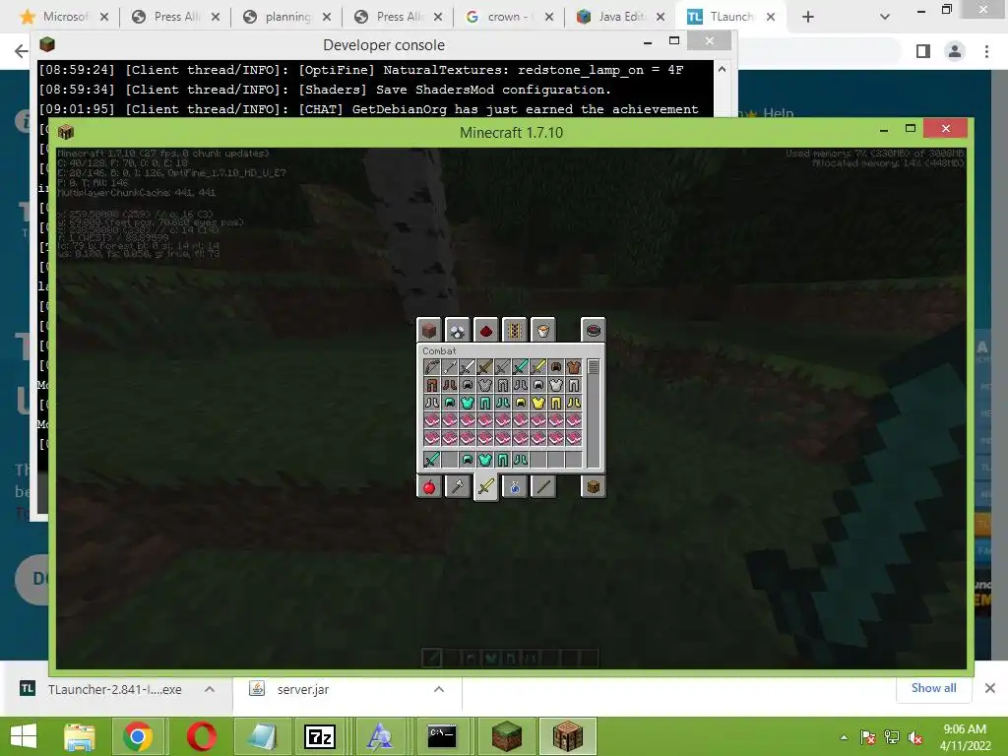Open the Survival Inventory chest tab
Viewport: 1008px width, 756px height.
pyautogui.click(x=593, y=486)
